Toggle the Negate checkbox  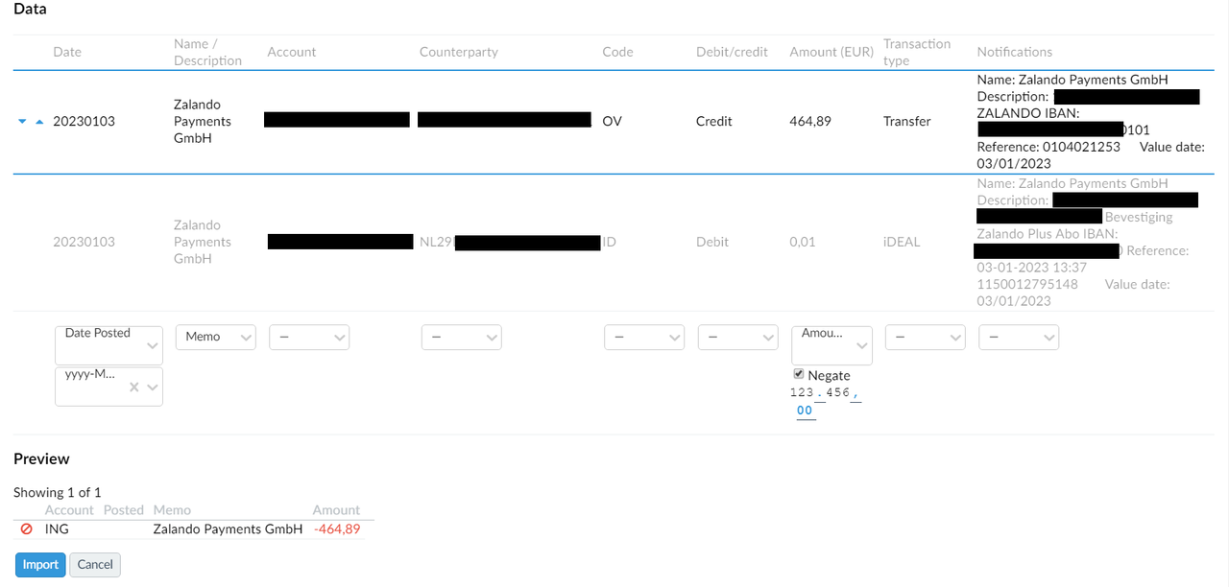click(799, 374)
